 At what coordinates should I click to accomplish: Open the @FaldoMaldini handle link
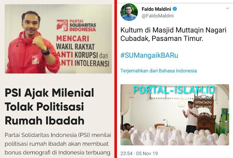point(158,16)
